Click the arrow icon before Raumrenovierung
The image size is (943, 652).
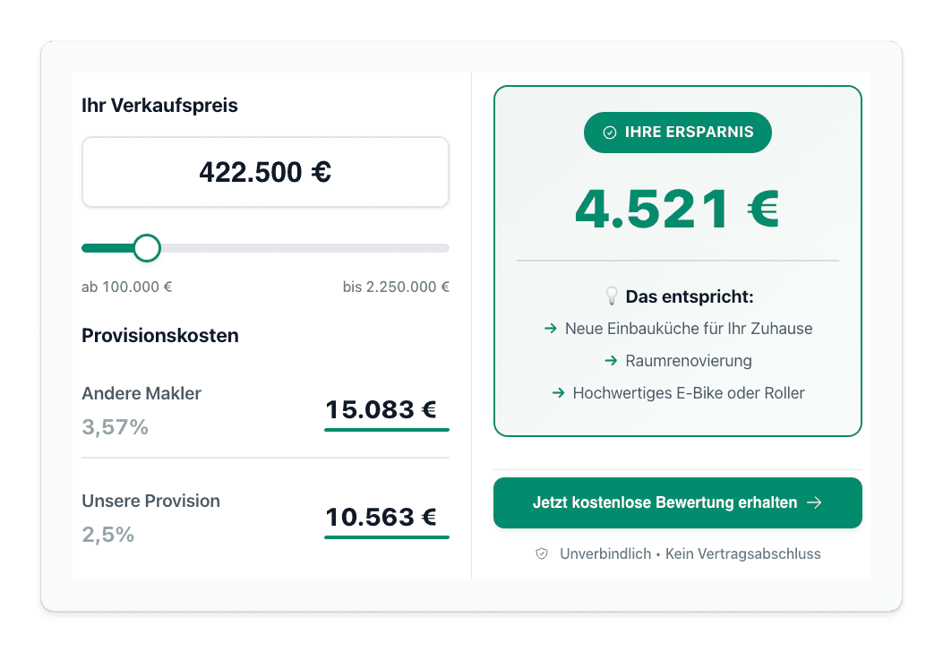[611, 361]
